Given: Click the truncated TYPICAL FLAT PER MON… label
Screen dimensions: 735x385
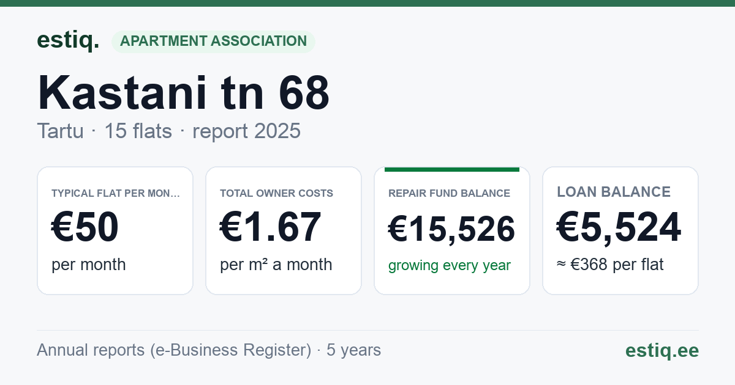Looking at the screenshot, I should click(x=116, y=193).
